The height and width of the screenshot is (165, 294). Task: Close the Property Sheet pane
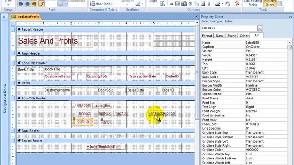[x=290, y=16]
